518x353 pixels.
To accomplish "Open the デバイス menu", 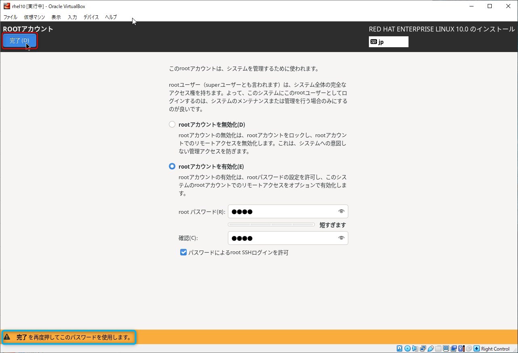I will [91, 17].
